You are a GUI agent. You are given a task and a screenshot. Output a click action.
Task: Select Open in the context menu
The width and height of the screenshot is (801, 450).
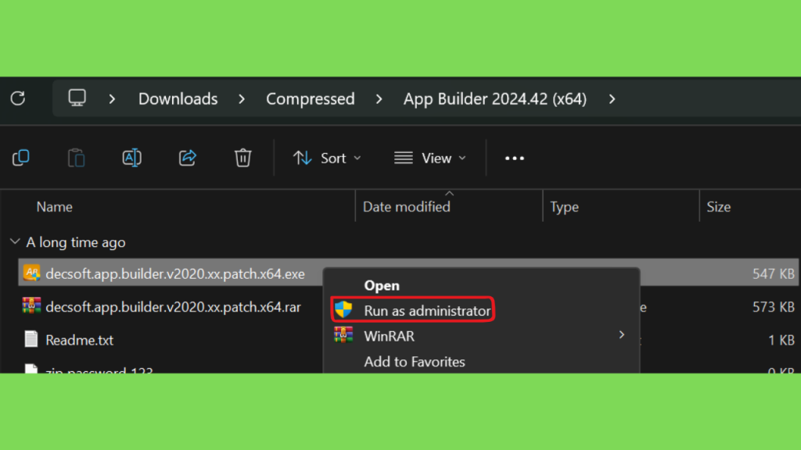click(x=382, y=286)
